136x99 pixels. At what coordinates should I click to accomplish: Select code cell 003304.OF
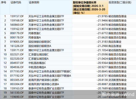17,84
